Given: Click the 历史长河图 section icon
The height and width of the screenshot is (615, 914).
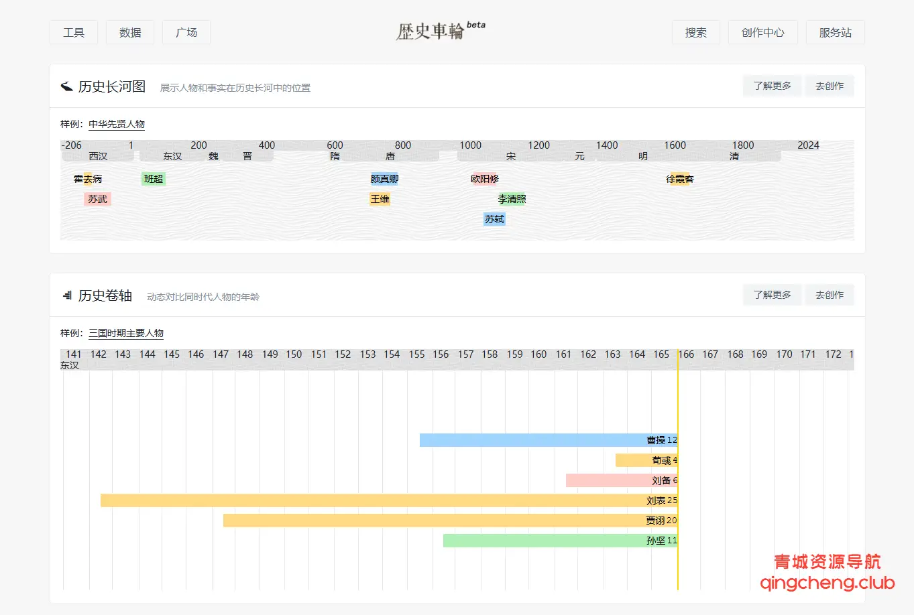Looking at the screenshot, I should coord(66,86).
